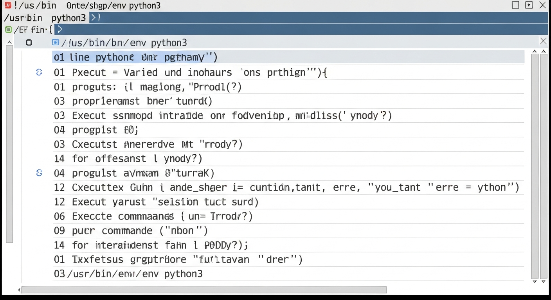The width and height of the screenshot is (551, 300).
Task: Collapse the panel using the up caret at left
Action: coord(9,43)
